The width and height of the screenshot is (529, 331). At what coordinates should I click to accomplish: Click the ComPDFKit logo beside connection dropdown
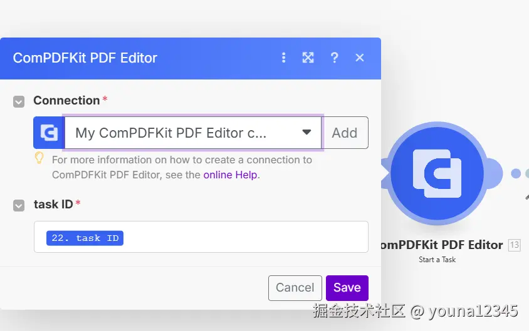pos(49,133)
